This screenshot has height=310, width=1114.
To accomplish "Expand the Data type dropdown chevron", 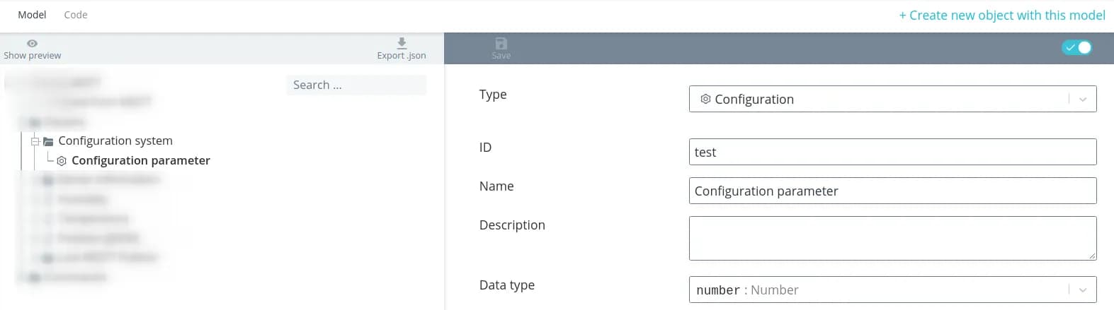I will pos(1082,290).
